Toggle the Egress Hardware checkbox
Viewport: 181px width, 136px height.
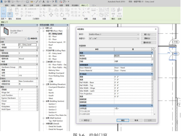pyautogui.click(x=20, y=98)
